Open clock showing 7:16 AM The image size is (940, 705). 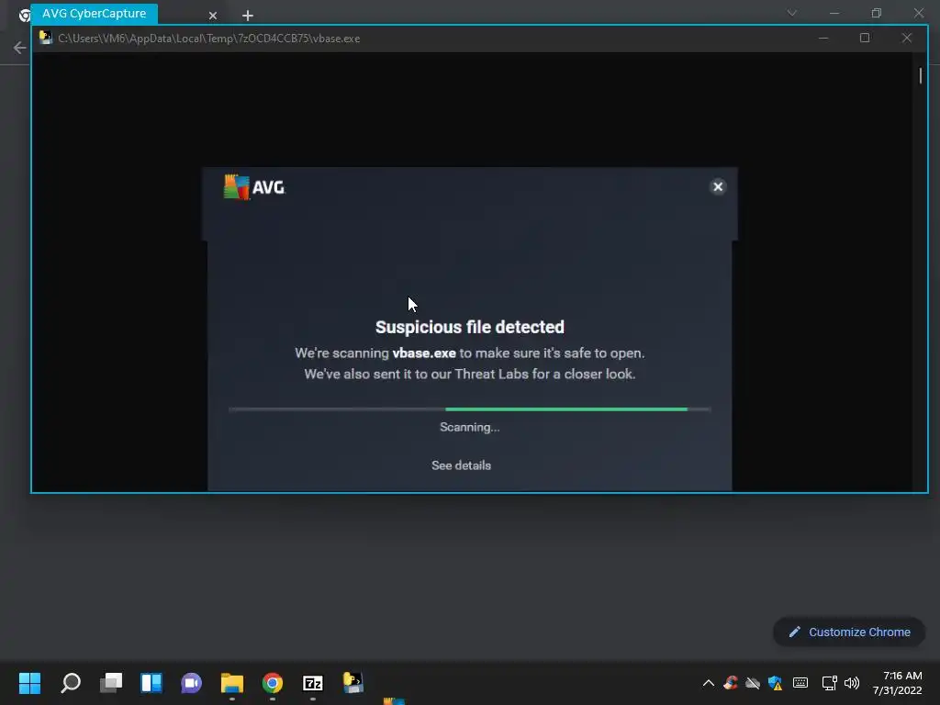[x=898, y=683]
